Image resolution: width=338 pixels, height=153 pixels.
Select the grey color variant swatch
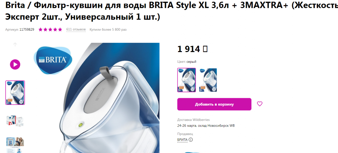point(186,80)
